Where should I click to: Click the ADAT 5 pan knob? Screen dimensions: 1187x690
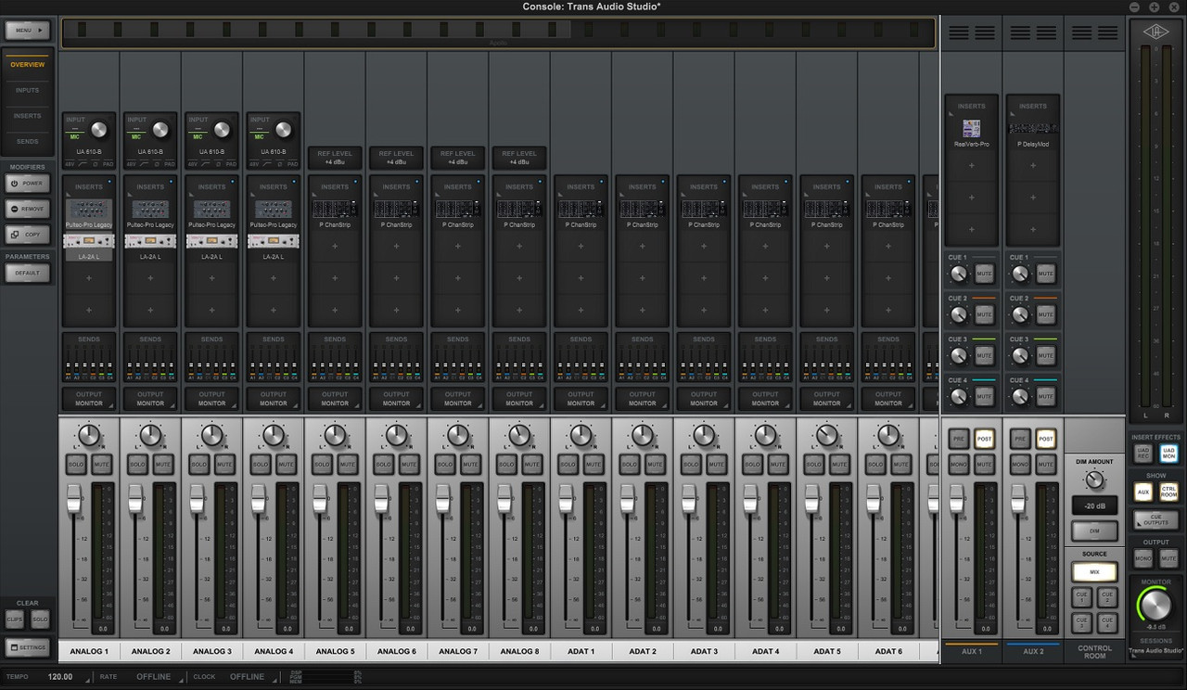(827, 435)
